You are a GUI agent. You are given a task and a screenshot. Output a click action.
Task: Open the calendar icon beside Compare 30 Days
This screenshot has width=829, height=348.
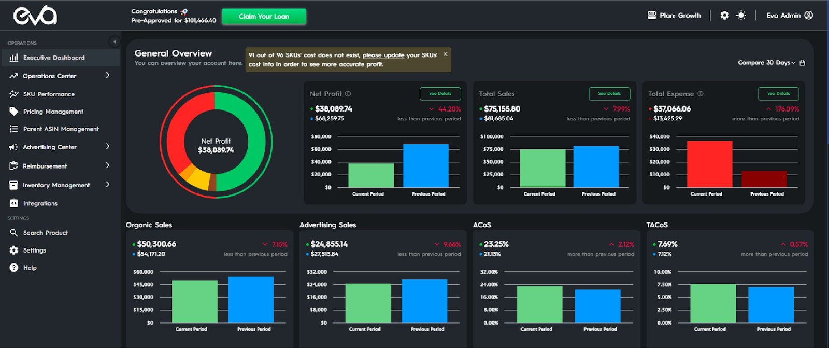tap(803, 63)
